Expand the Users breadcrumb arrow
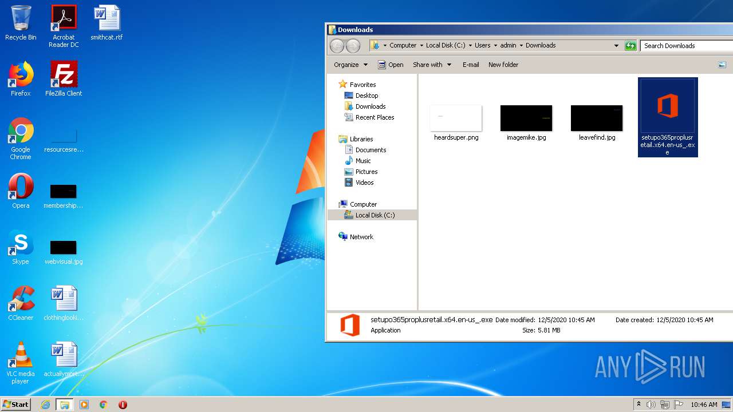This screenshot has width=733, height=412. pos(495,46)
